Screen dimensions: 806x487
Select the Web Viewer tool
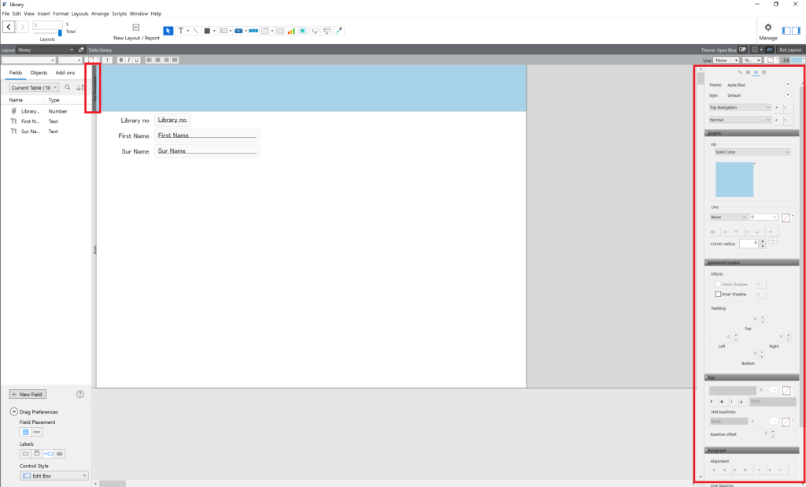coord(303,30)
